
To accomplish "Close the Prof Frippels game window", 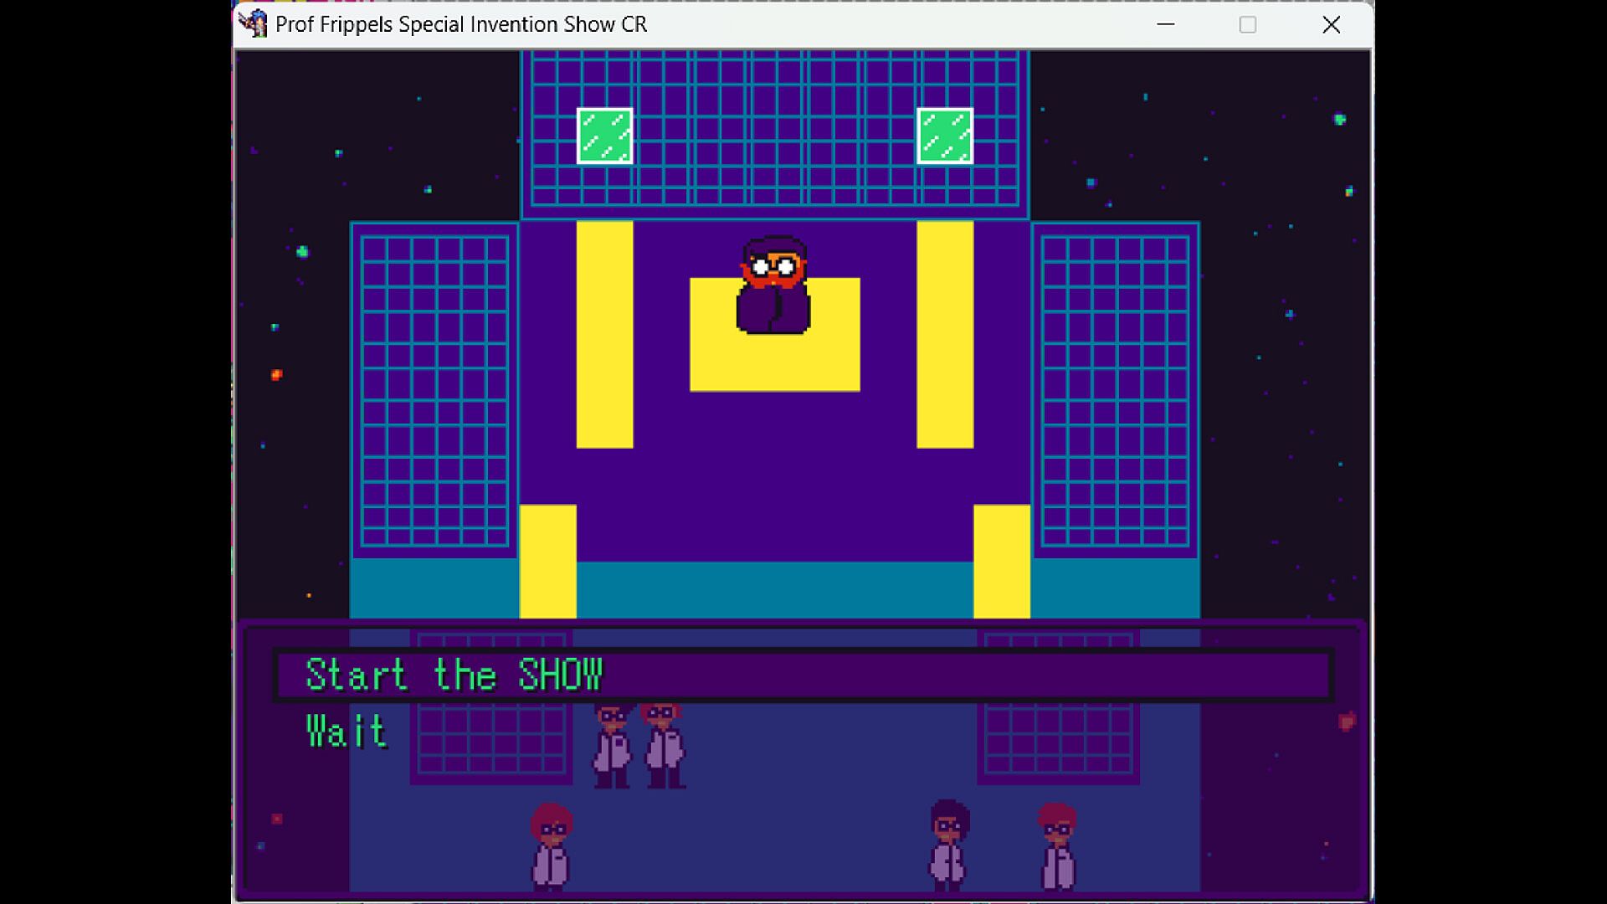I will point(1331,24).
